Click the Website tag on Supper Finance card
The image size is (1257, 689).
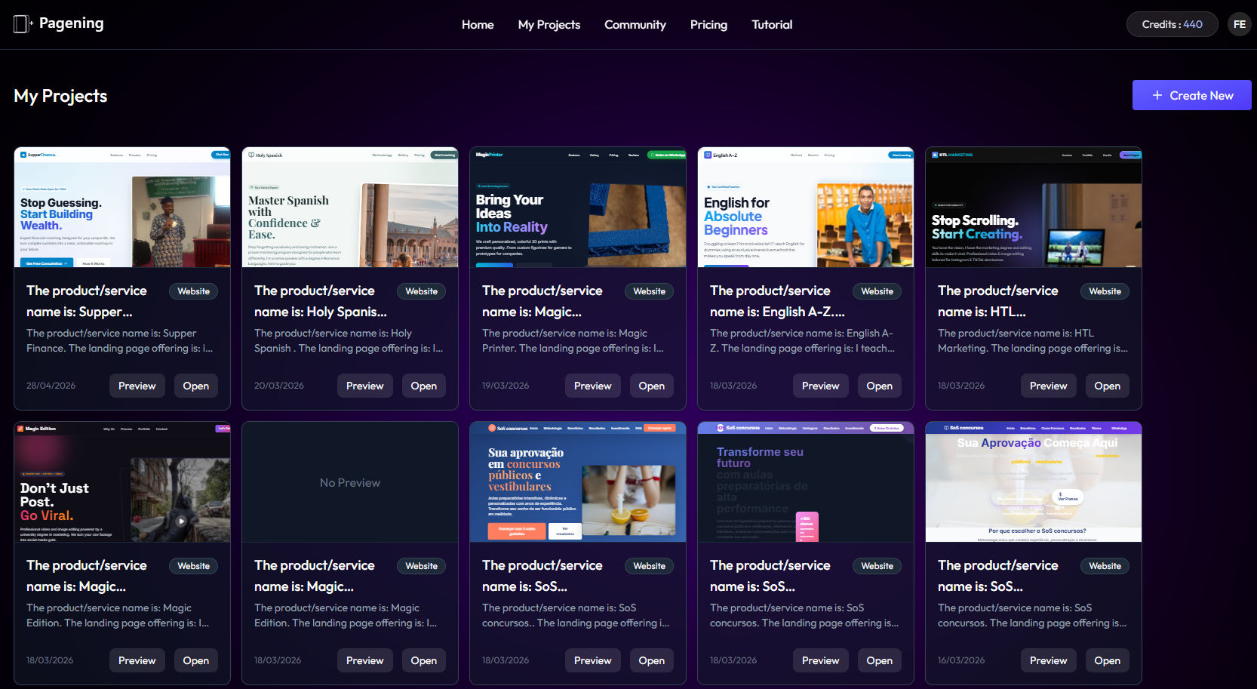(194, 291)
